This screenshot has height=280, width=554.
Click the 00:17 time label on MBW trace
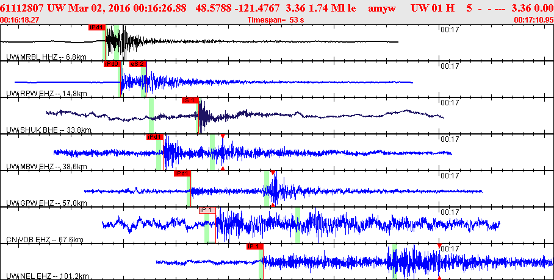450,139
